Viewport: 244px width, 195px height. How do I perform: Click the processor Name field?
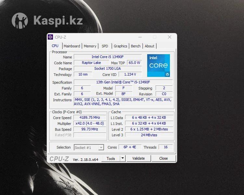pos(108,57)
